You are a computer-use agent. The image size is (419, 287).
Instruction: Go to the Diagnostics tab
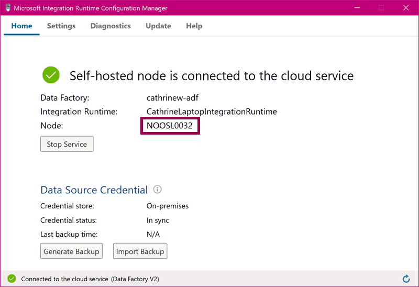(x=111, y=26)
